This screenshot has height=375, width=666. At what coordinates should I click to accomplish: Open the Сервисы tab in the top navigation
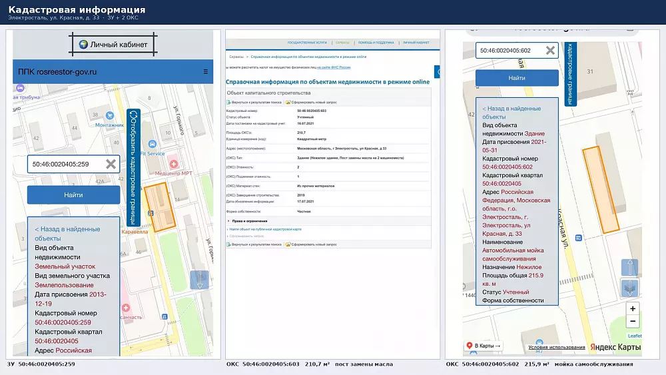pyautogui.click(x=342, y=43)
